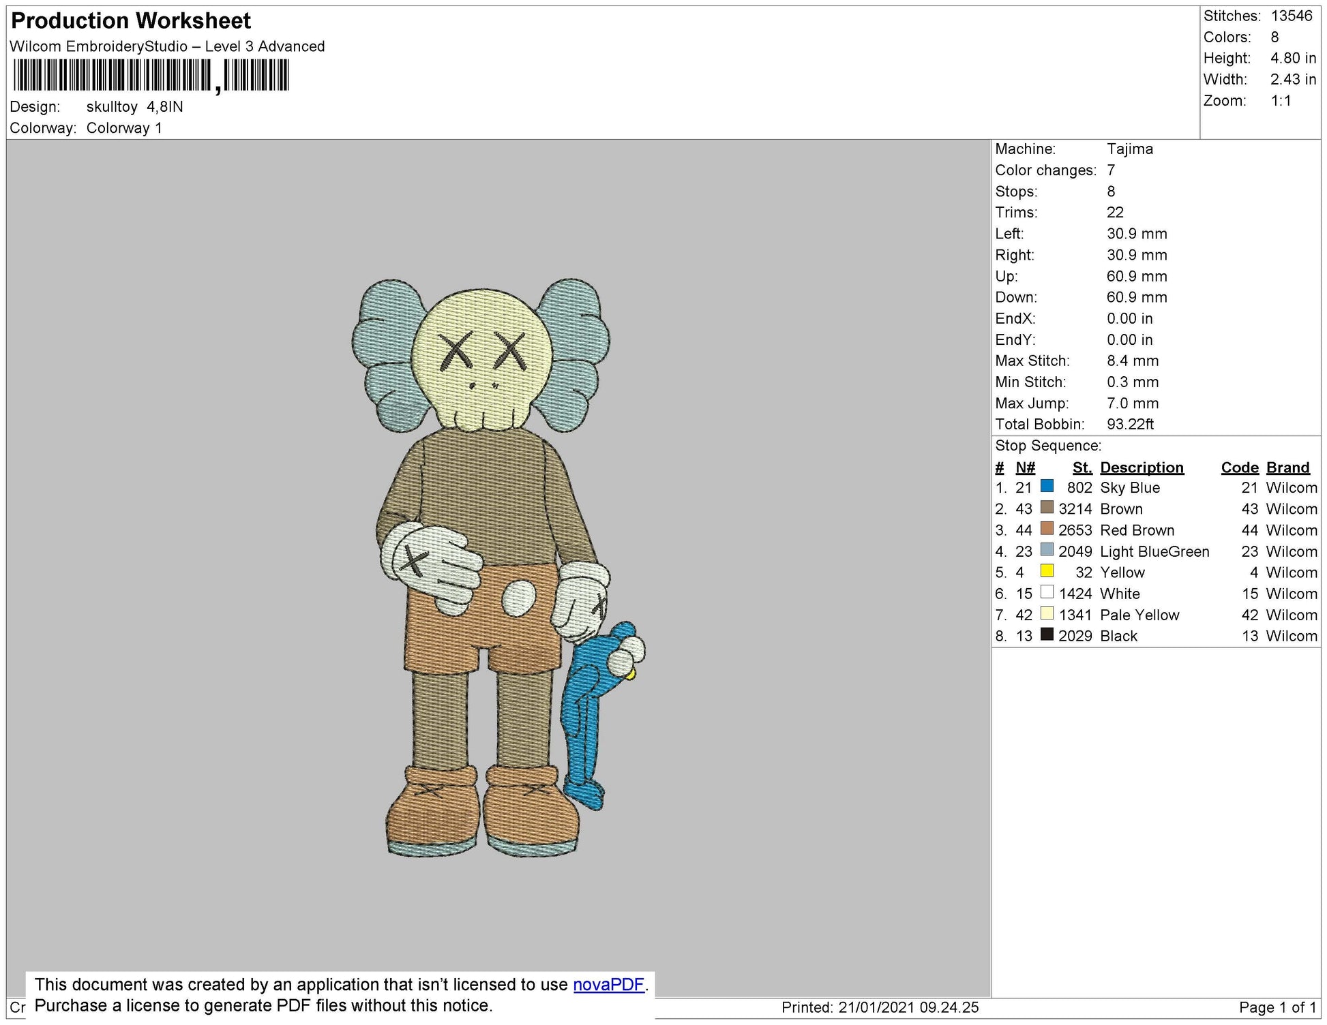Viewport: 1327px width, 1025px height.
Task: Click the Light BlueGreen color swatch
Action: [x=1047, y=549]
